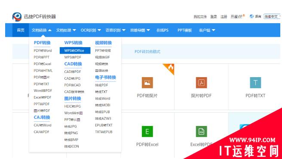
Task: Select CAJ转Word menu entry
Action: tap(43, 125)
